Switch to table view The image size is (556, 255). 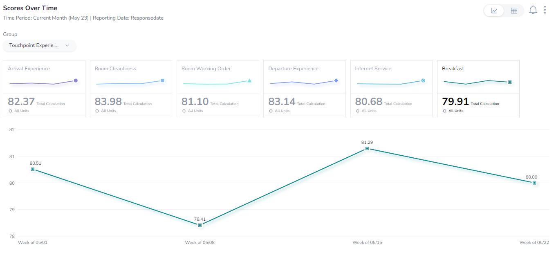click(x=514, y=11)
